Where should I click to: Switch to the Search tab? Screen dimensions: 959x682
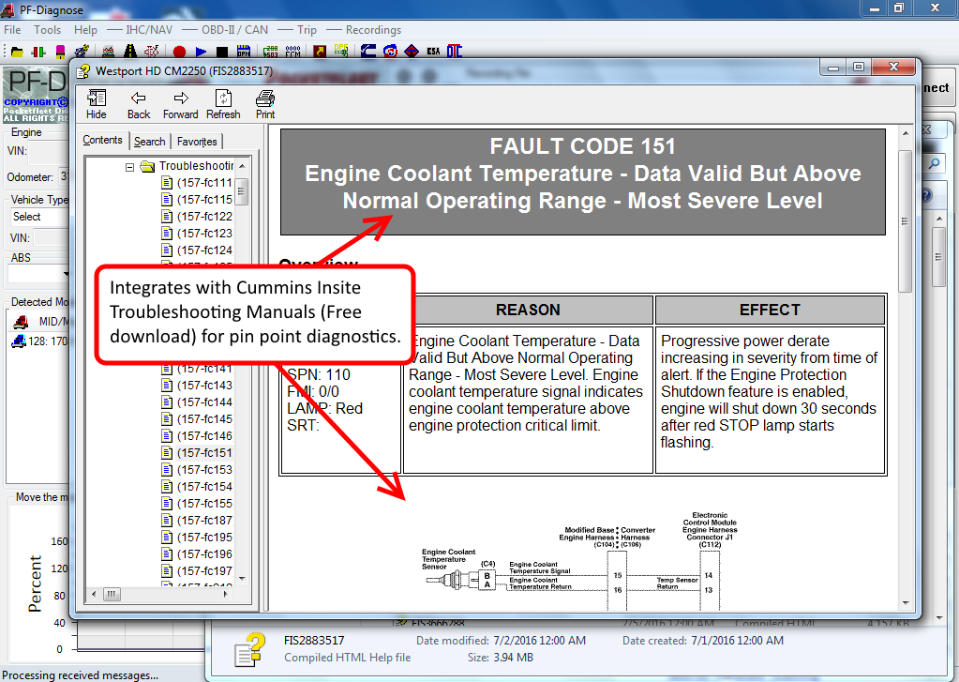[149, 142]
